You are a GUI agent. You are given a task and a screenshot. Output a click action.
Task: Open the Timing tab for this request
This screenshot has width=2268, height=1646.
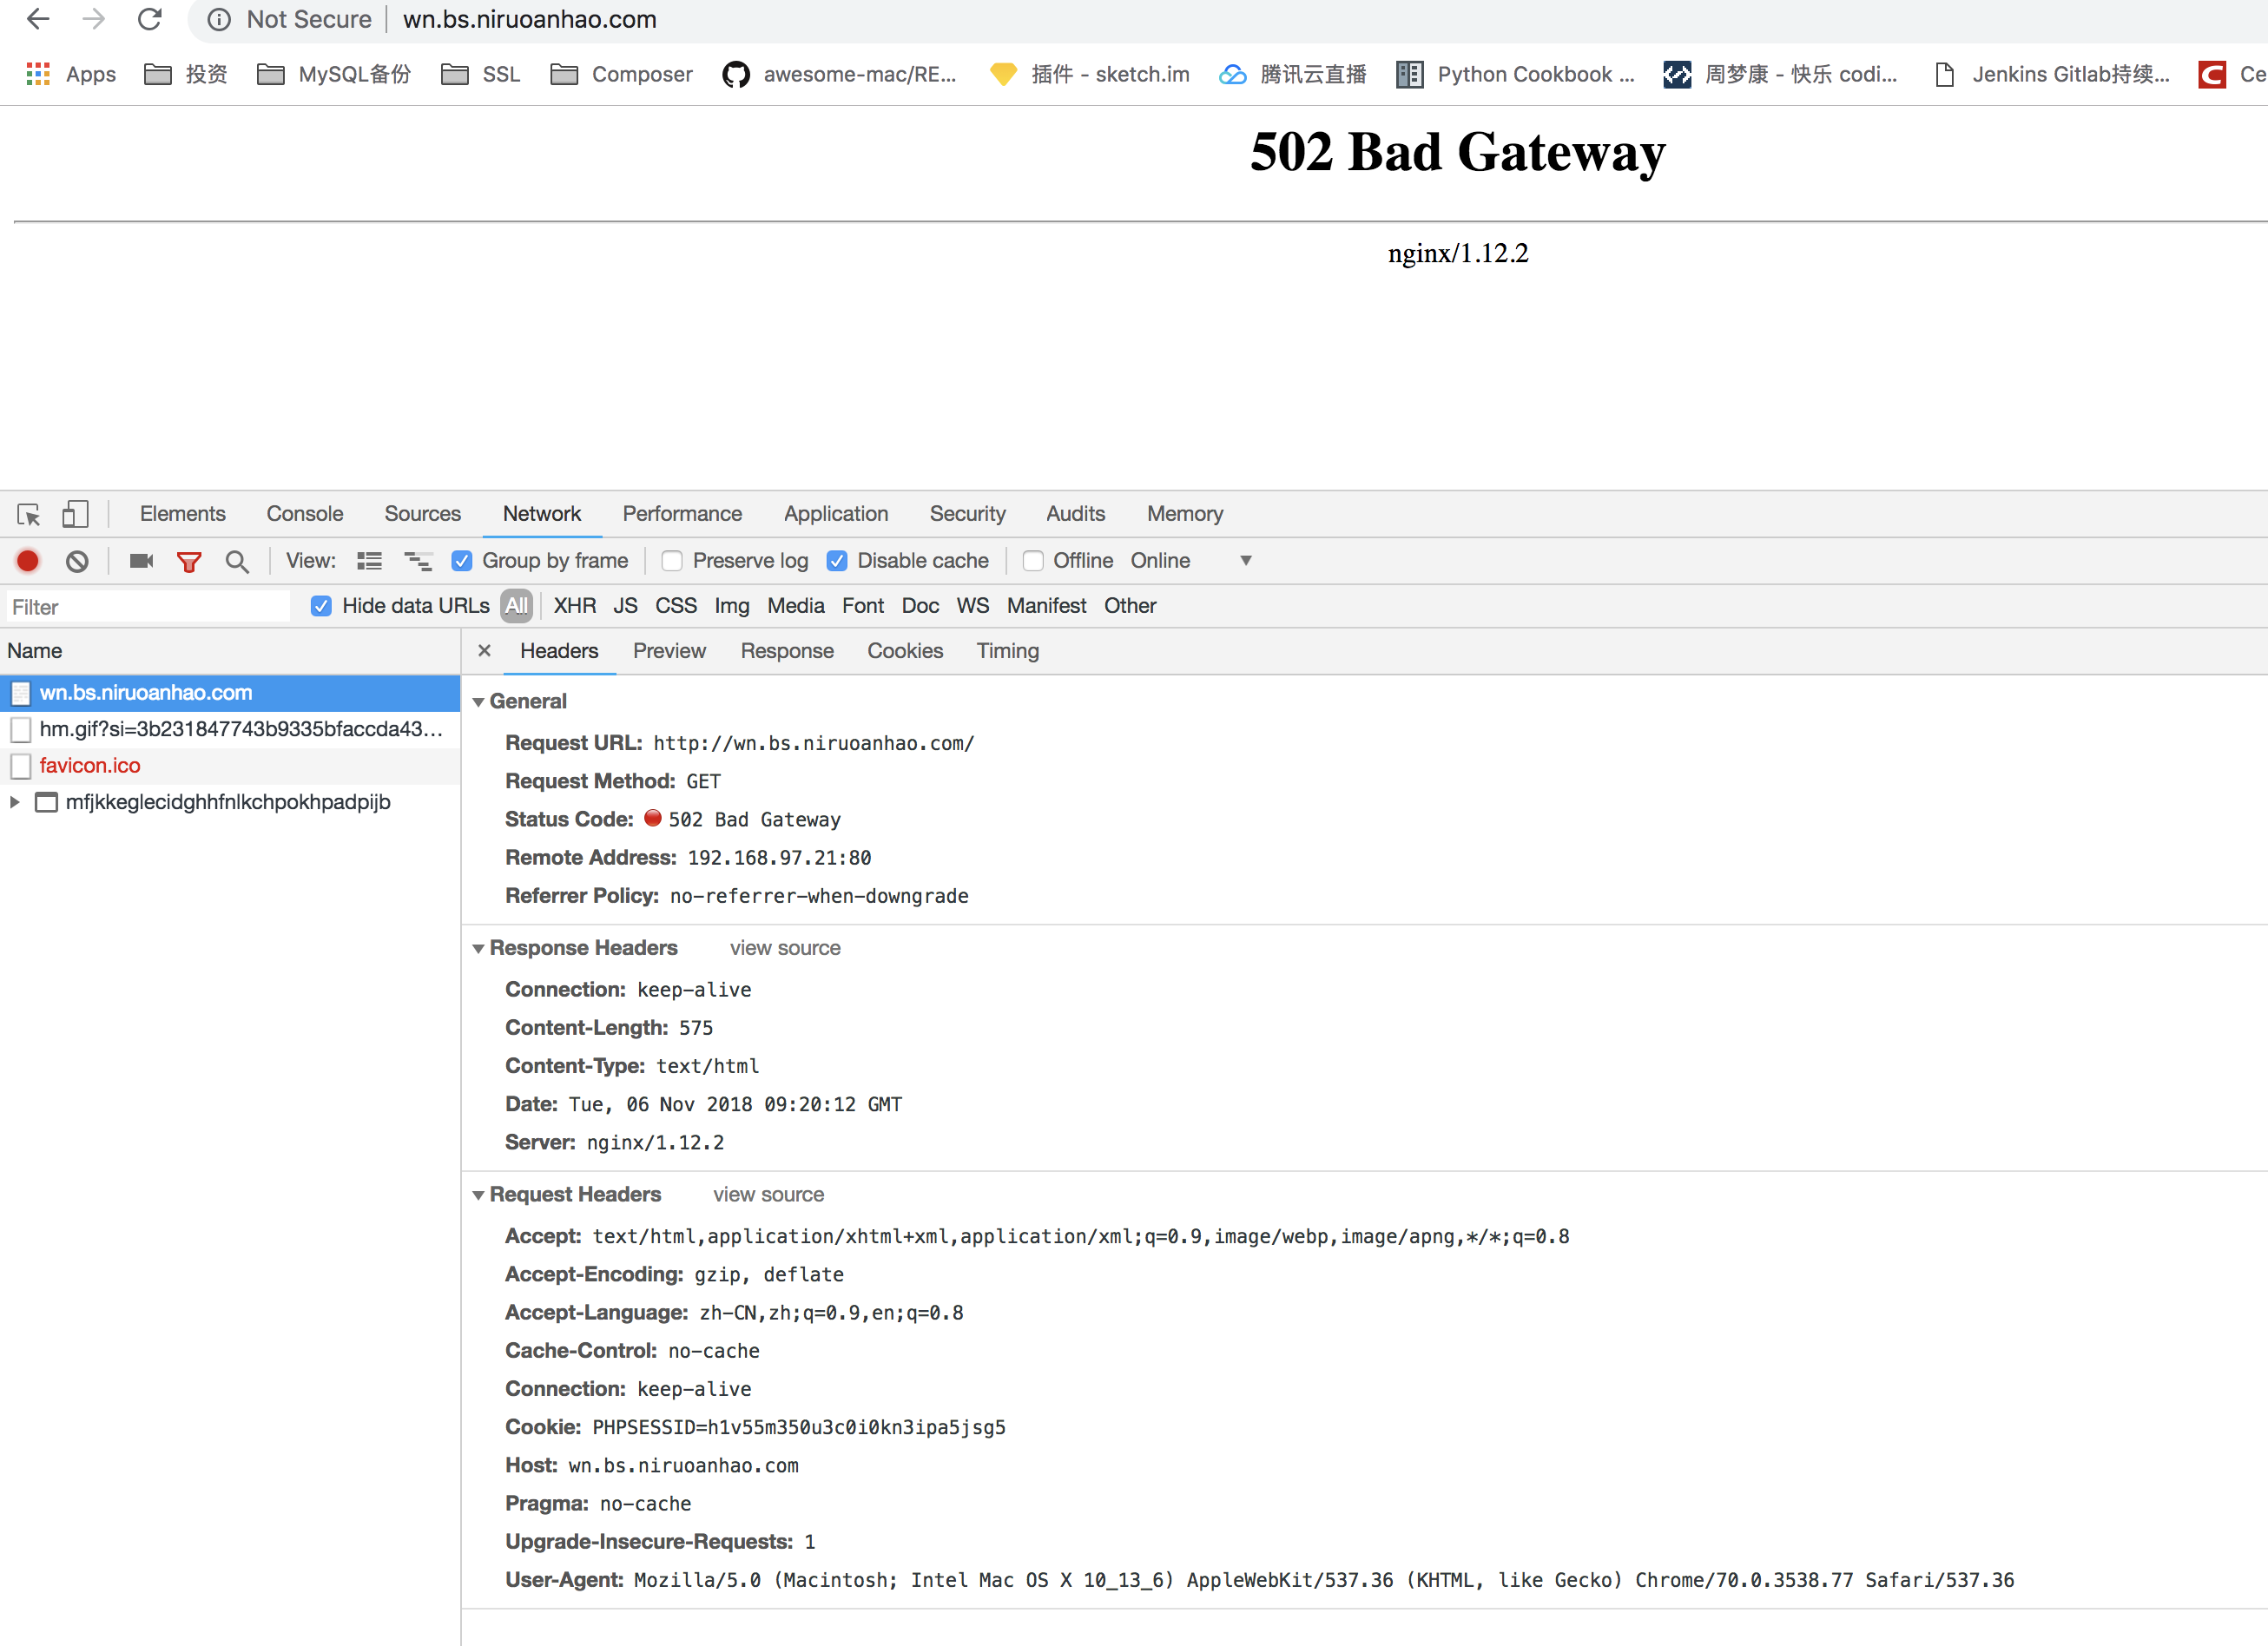tap(1007, 650)
